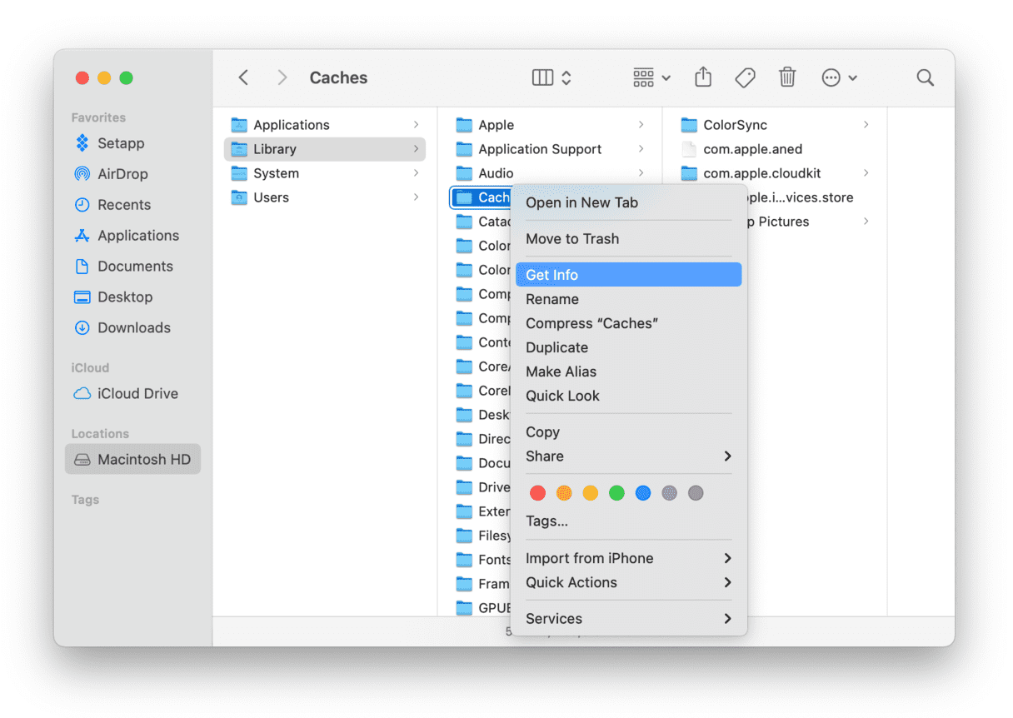Click Tags… in the context menu
The height and width of the screenshot is (718, 1013).
pyautogui.click(x=546, y=521)
